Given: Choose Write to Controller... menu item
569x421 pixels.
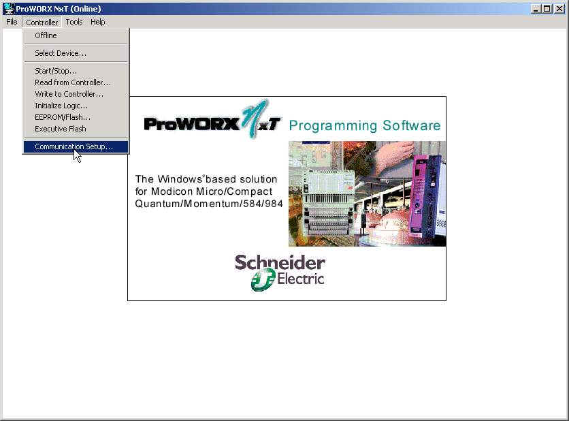Looking at the screenshot, I should pyautogui.click(x=69, y=94).
